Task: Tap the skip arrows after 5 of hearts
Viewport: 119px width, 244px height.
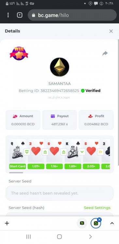Action: coord(100,152)
